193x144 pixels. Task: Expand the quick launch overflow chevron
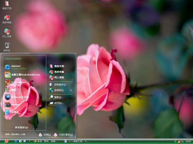29,141
